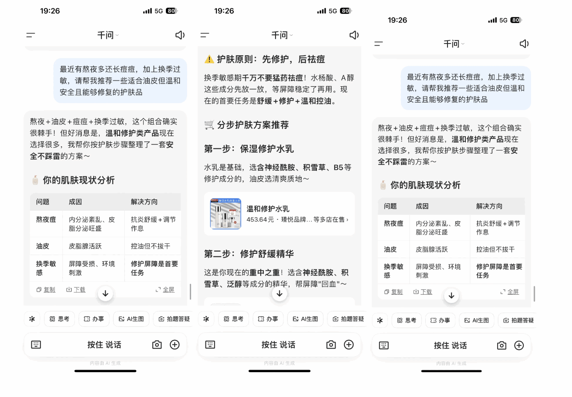The width and height of the screenshot is (572, 397).
Task: Expand the 千问 model dropdown in left screenshot
Action: 108,35
